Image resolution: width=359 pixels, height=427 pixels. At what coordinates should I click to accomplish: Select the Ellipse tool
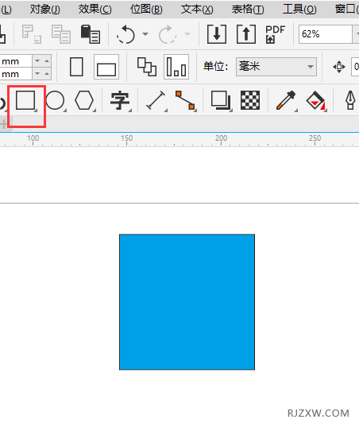tap(56, 100)
